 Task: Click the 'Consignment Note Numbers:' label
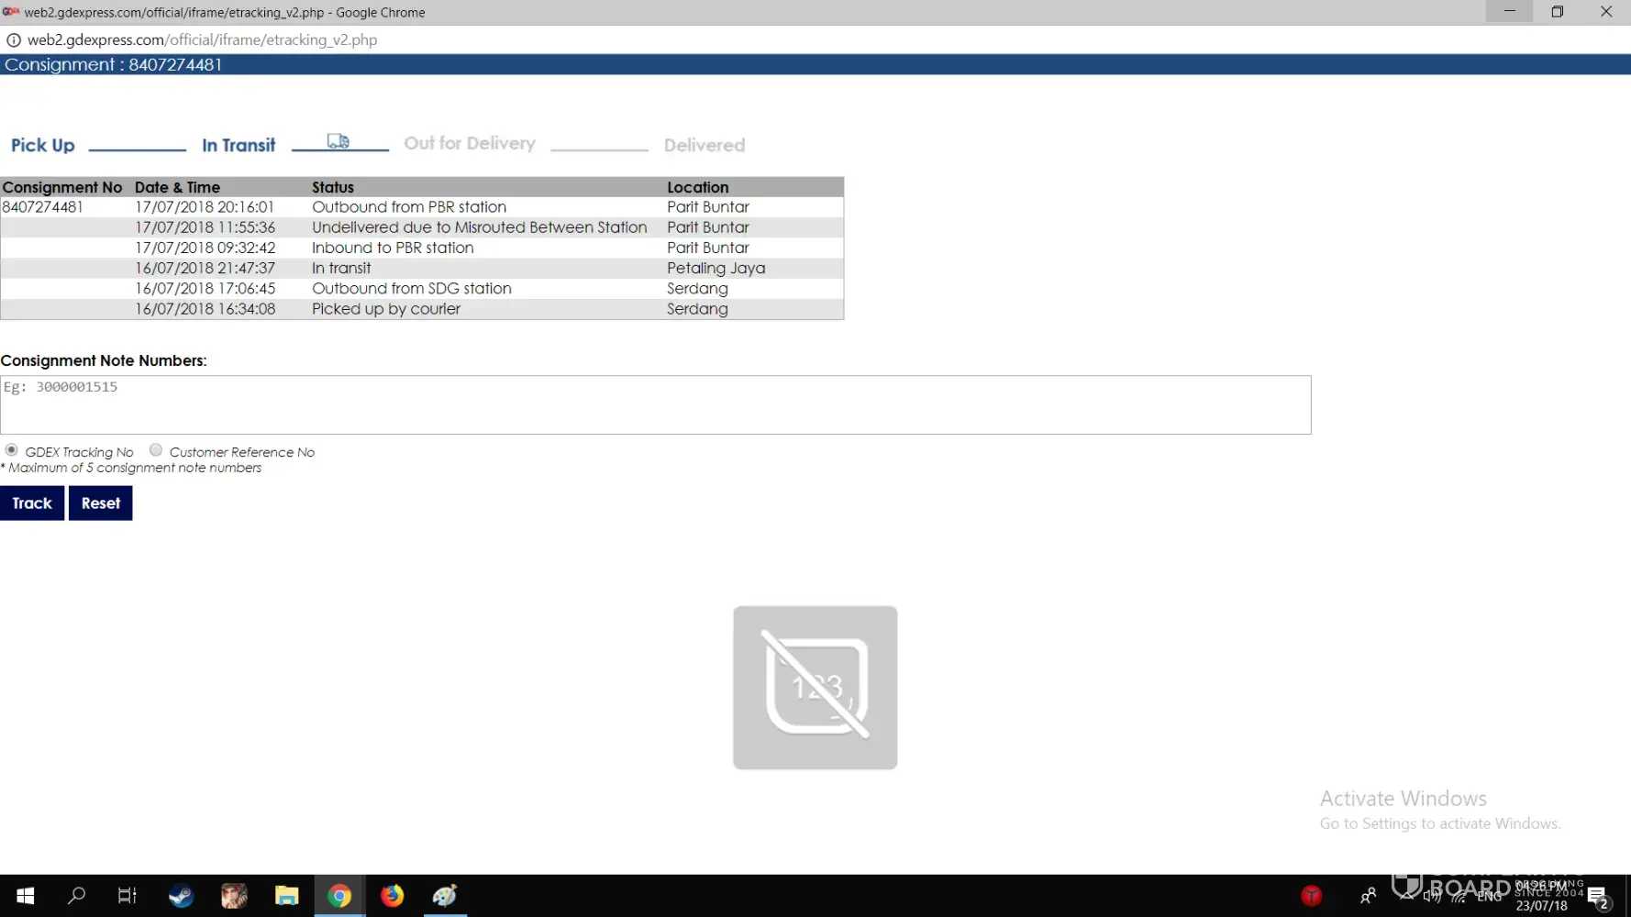pyautogui.click(x=104, y=360)
